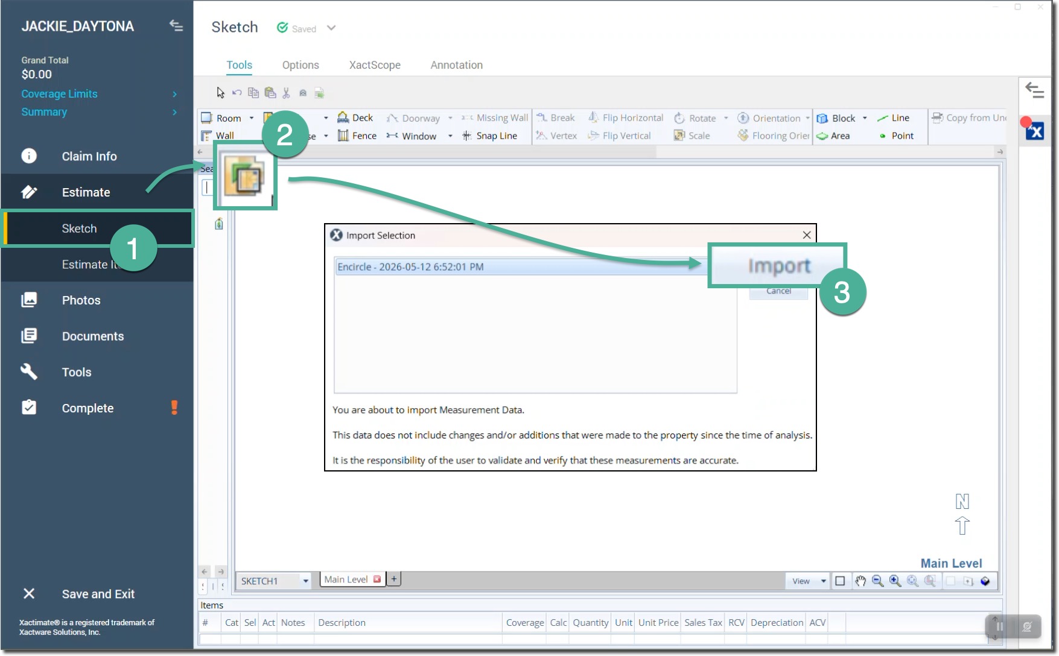
Task: Select the Doorway tool
Action: [413, 118]
